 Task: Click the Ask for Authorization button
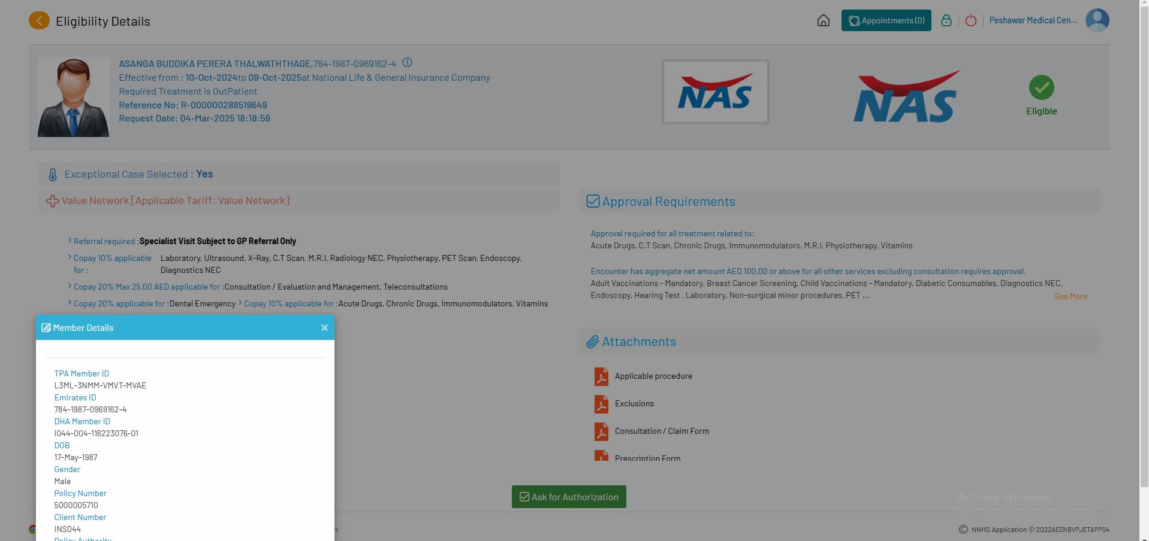(569, 497)
